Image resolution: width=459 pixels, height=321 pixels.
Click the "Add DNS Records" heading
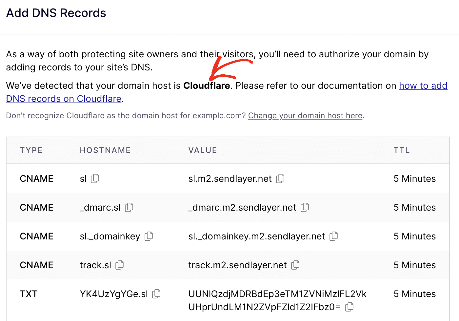[x=56, y=13]
